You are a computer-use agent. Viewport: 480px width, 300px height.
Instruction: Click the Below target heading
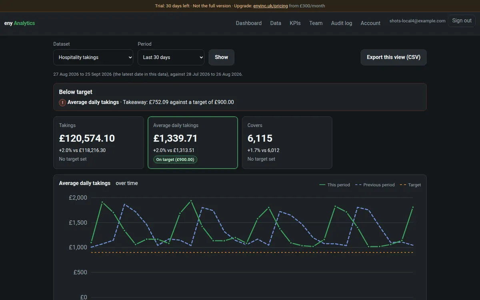76,92
